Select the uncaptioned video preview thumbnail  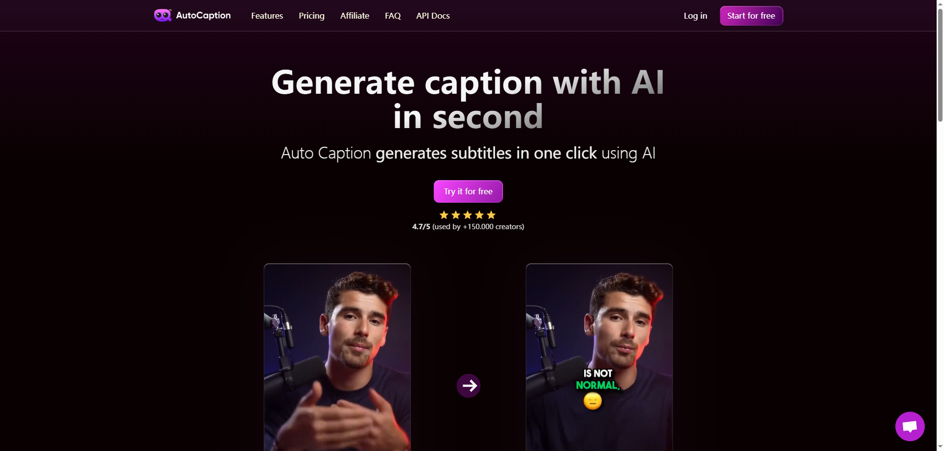click(337, 357)
